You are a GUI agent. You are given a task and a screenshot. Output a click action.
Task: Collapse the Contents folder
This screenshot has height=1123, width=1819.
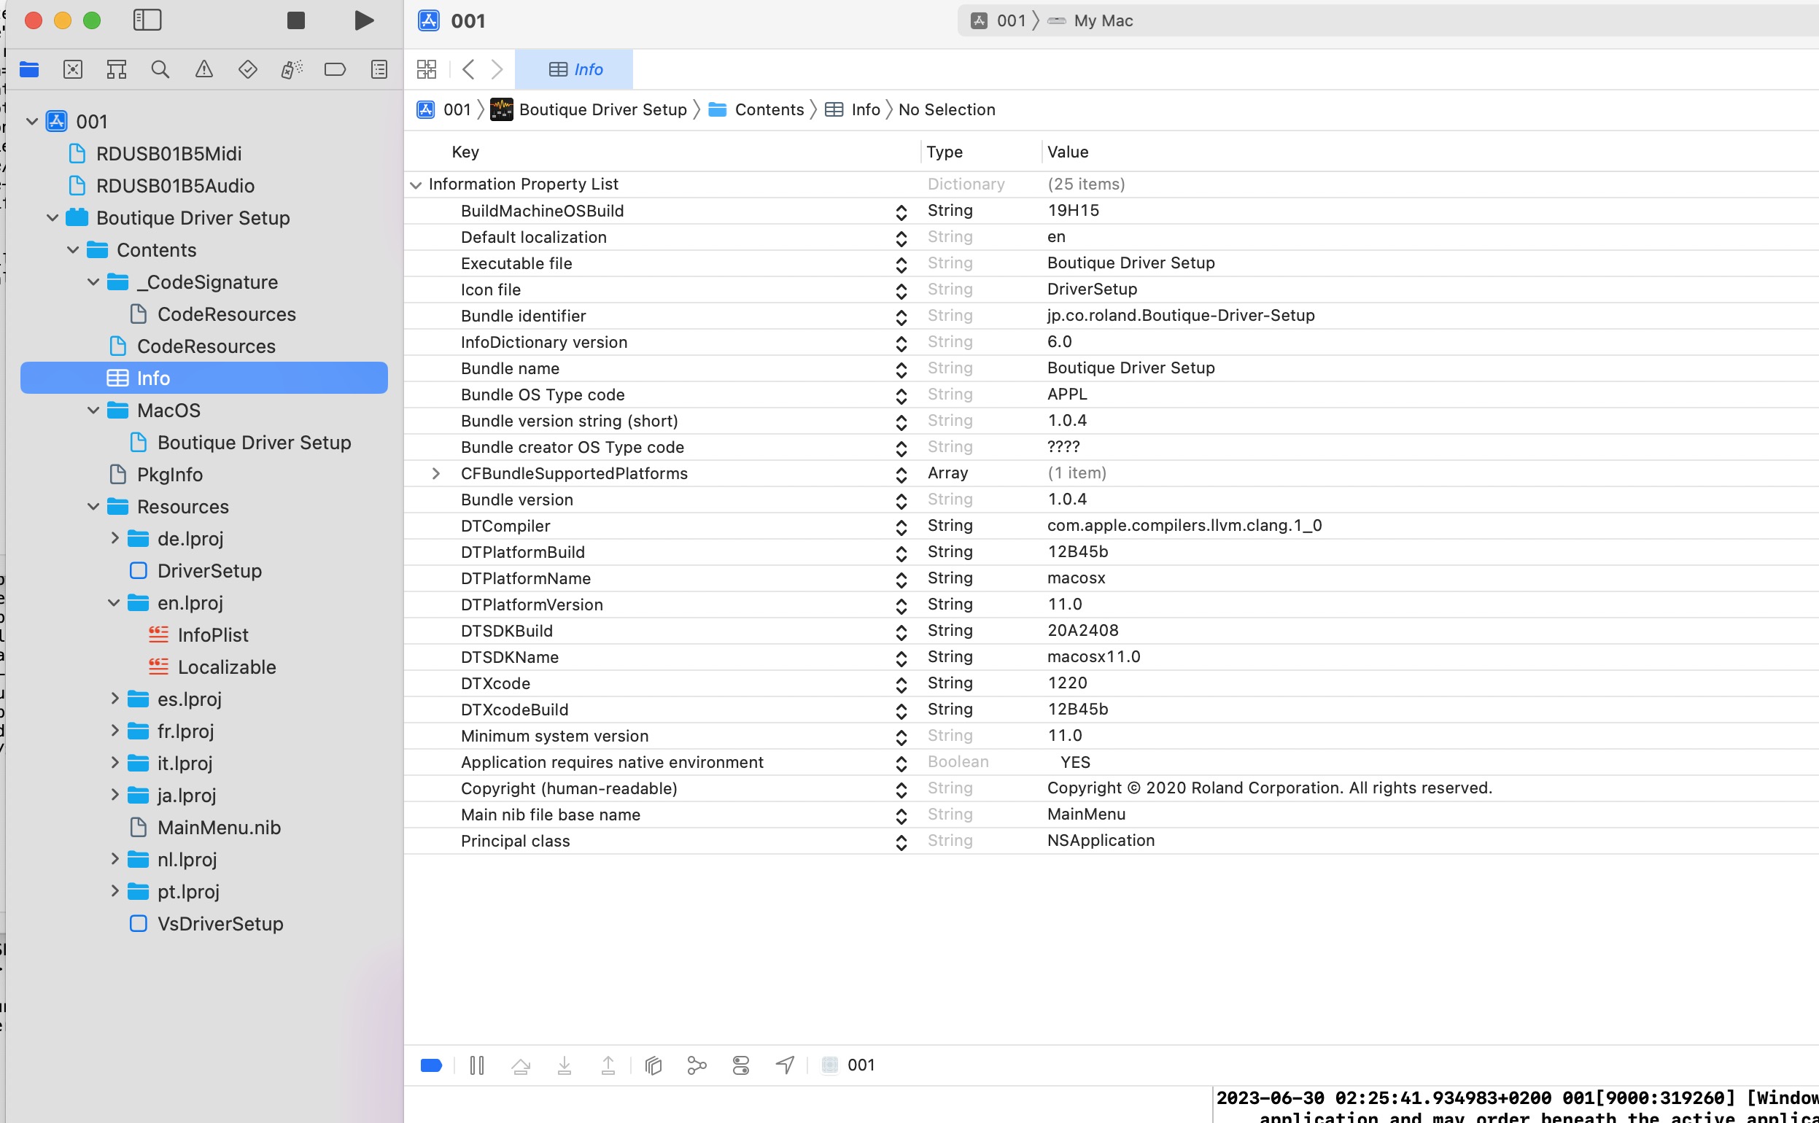click(x=73, y=249)
